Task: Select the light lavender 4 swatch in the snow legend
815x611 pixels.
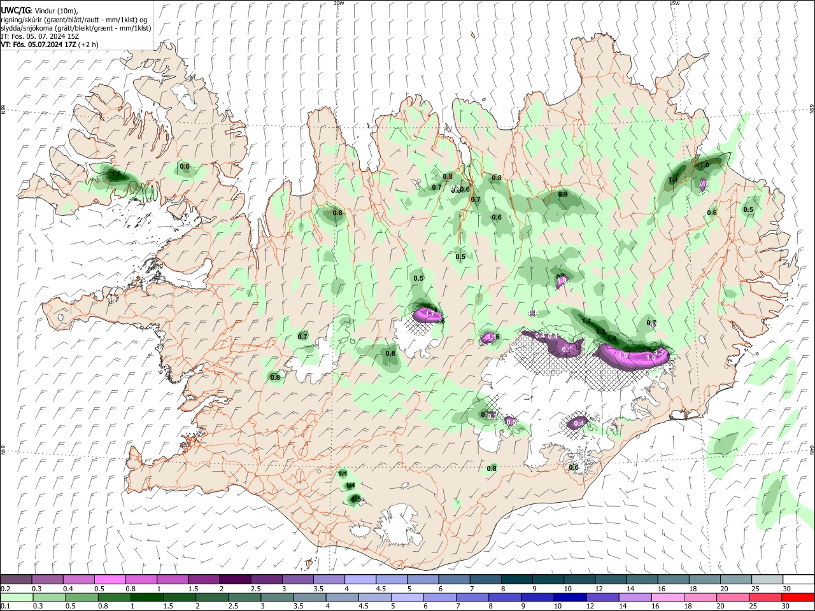Action: click(x=360, y=580)
